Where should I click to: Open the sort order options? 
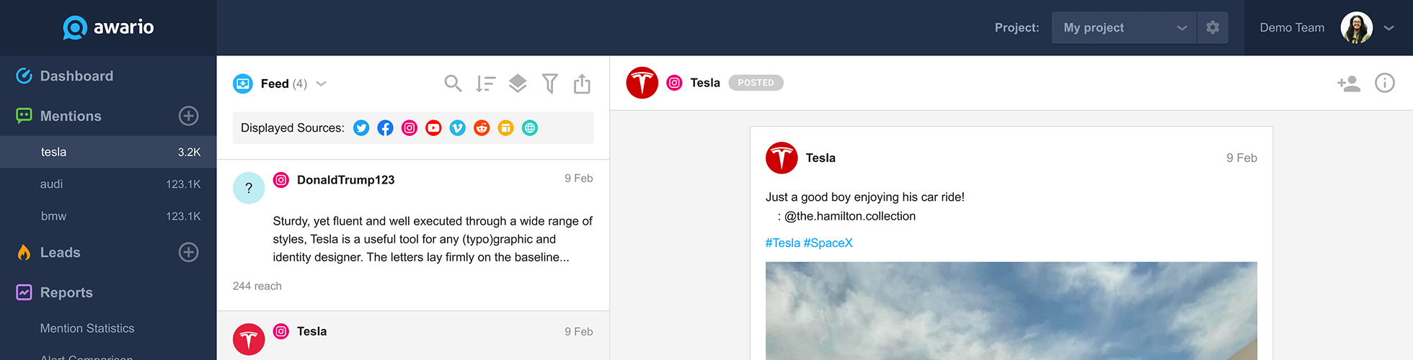point(485,84)
